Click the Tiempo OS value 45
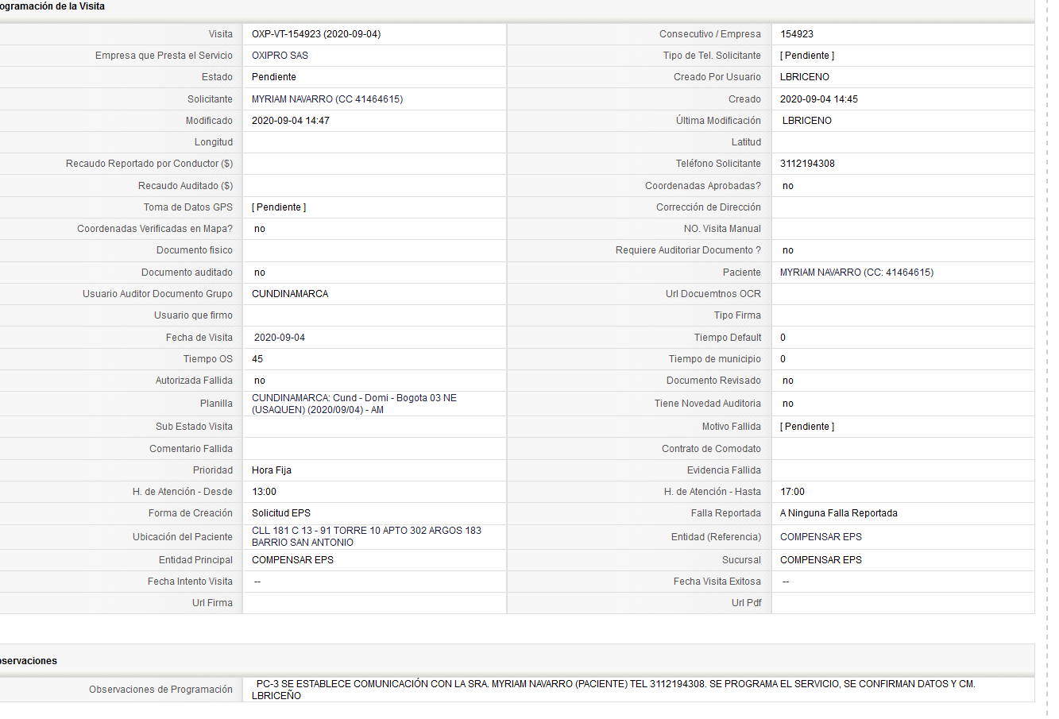 tap(257, 359)
